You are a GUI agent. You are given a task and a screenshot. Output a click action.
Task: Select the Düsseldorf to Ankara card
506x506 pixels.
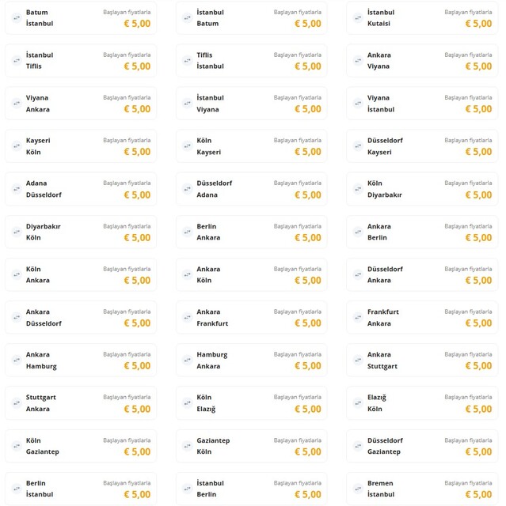422,274
